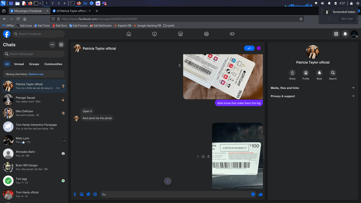Open Brain Will Danger chat
This screenshot has width=361, height=203.
[34, 167]
